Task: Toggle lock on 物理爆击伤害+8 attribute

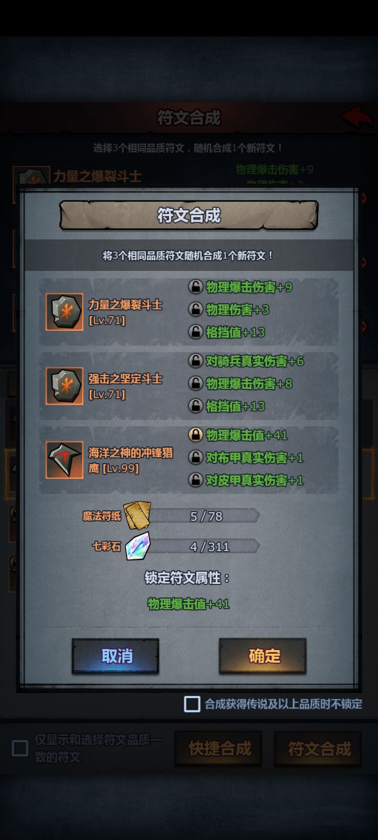Action: point(196,384)
